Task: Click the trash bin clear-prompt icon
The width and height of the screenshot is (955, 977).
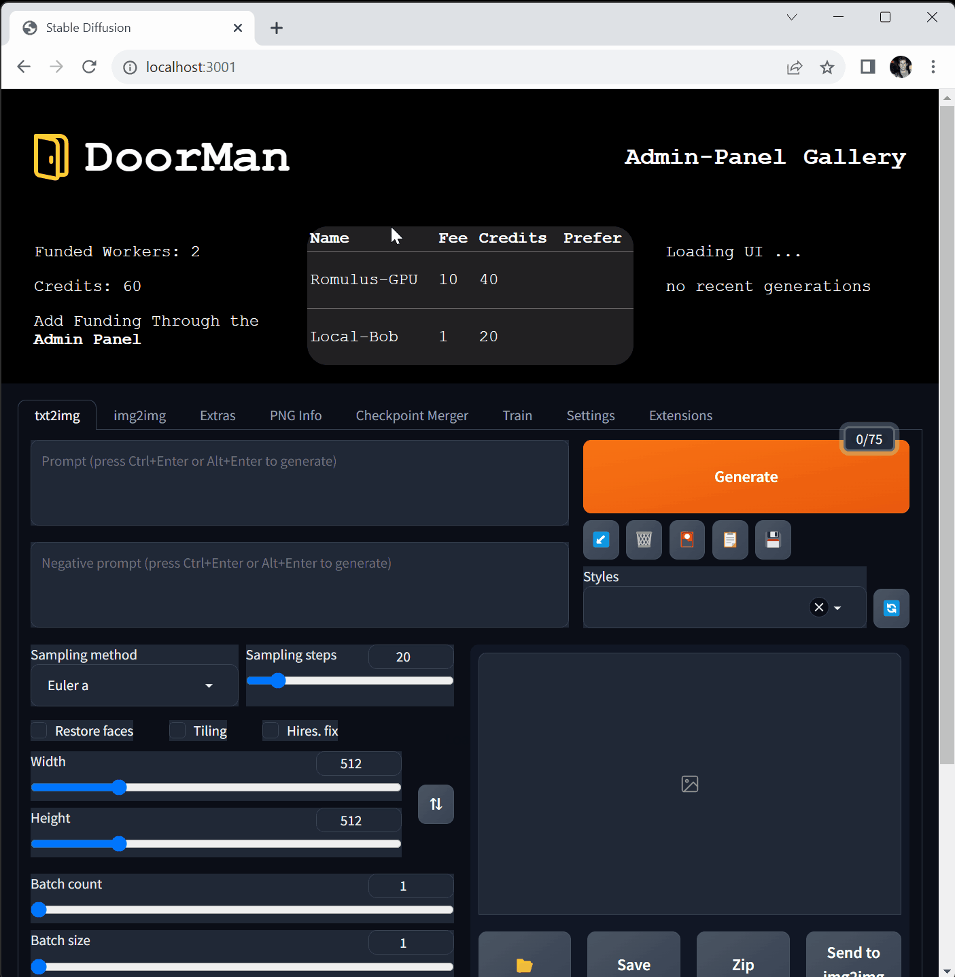Action: [x=644, y=540]
